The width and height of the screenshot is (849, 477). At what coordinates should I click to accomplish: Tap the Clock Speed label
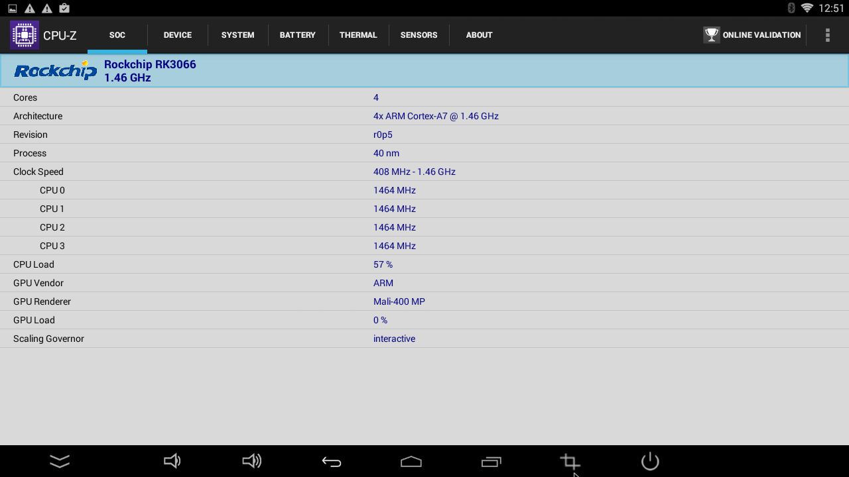(38, 172)
